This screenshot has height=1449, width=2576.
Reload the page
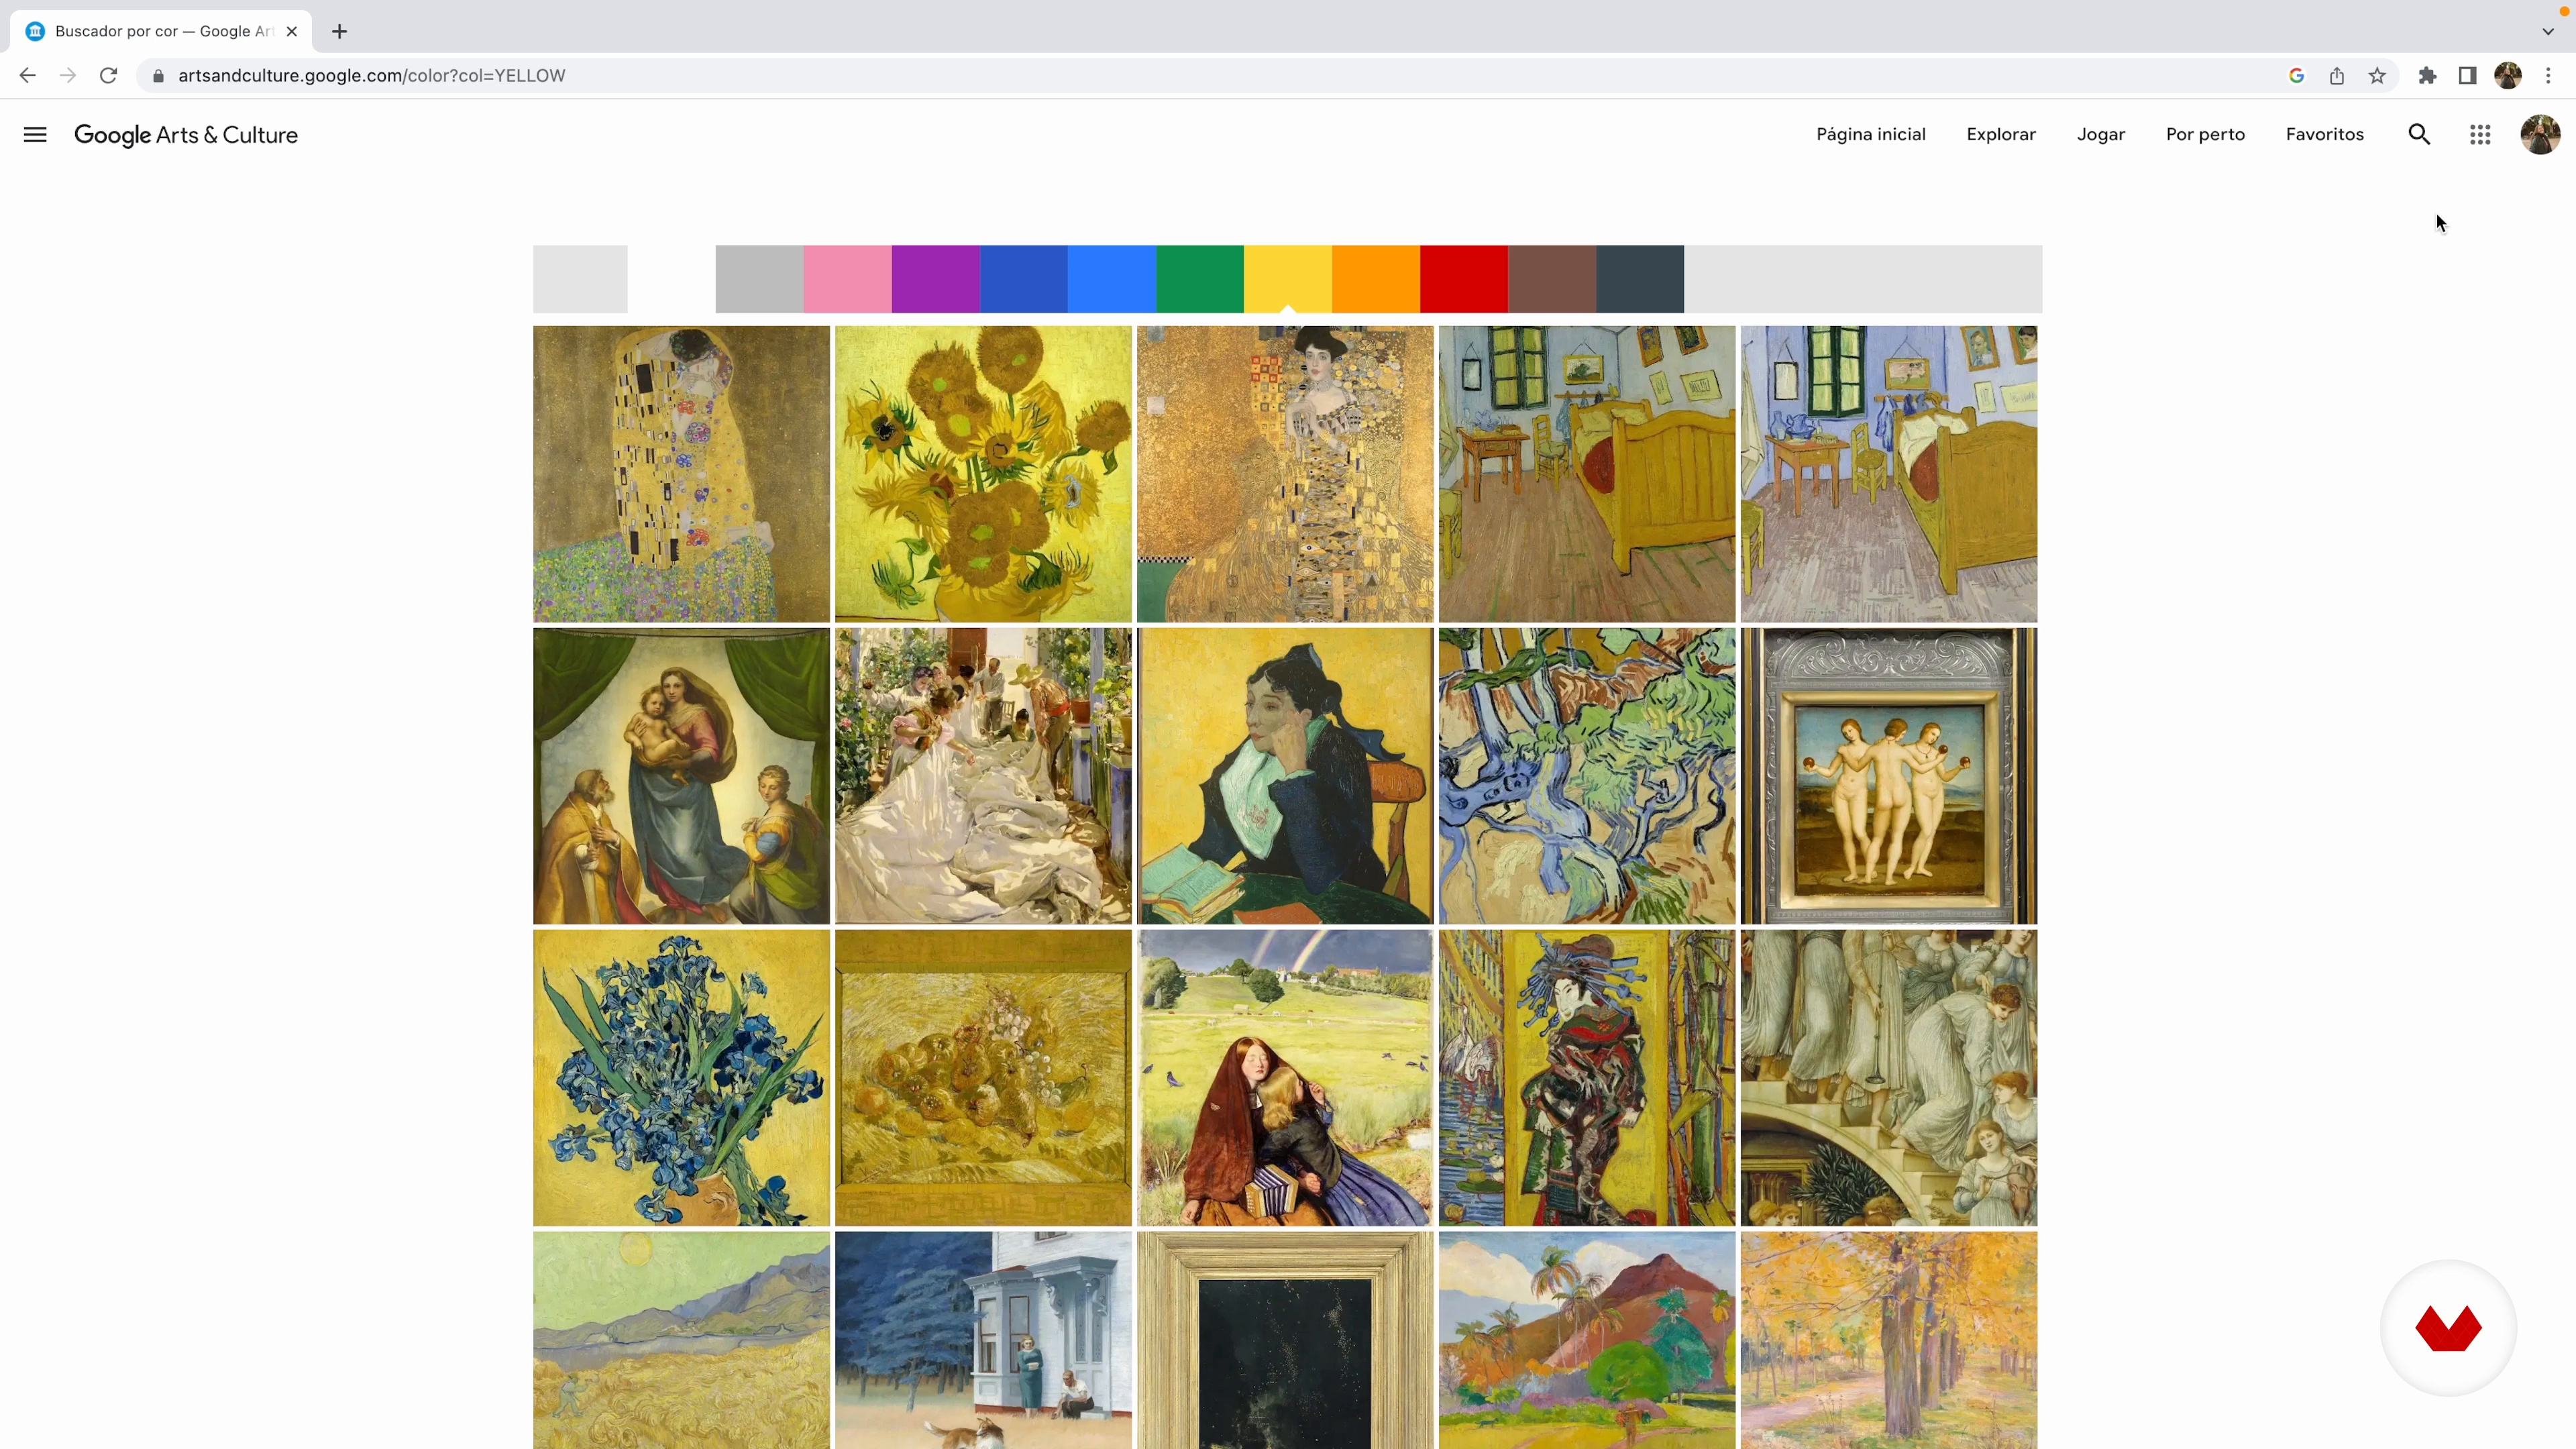click(109, 76)
